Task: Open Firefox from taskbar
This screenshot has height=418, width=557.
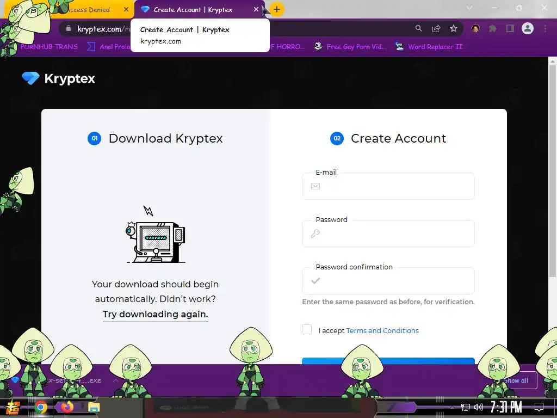Action: pyautogui.click(x=67, y=407)
